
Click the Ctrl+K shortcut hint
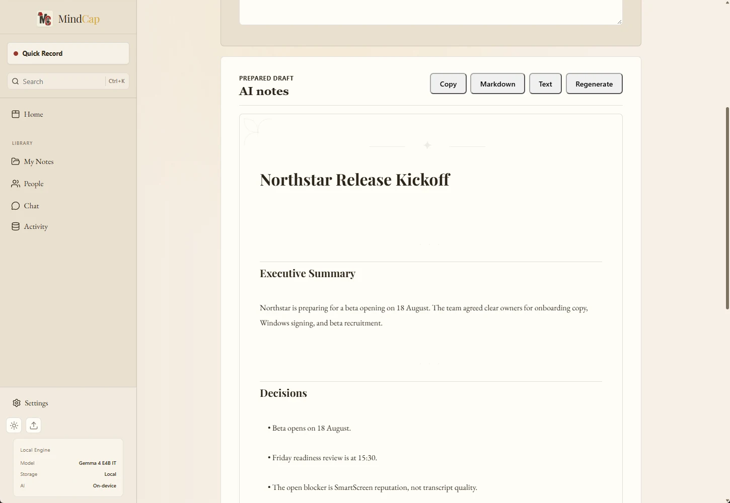[117, 81]
